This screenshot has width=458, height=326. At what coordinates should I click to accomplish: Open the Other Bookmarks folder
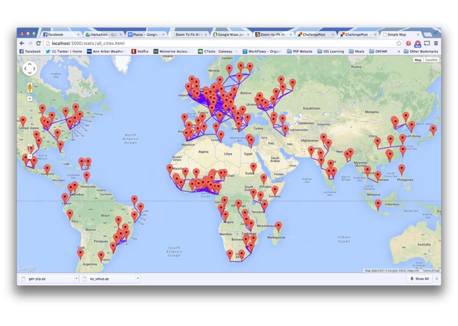[x=420, y=51]
